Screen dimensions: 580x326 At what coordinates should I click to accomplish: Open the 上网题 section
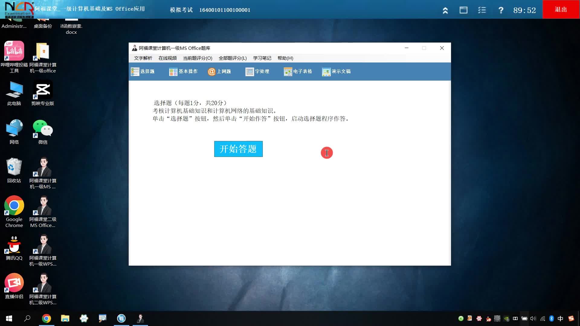click(220, 72)
